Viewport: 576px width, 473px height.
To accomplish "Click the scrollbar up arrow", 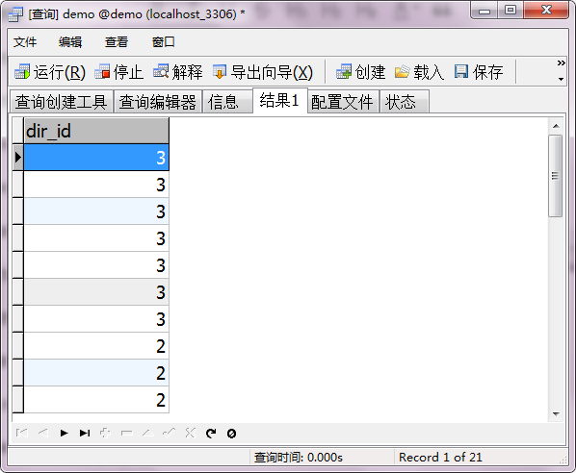I will coord(556,126).
